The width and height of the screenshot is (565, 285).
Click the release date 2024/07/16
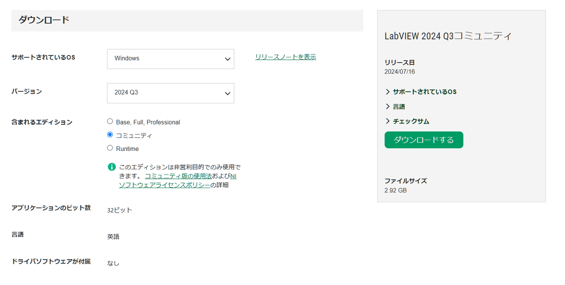(x=400, y=72)
